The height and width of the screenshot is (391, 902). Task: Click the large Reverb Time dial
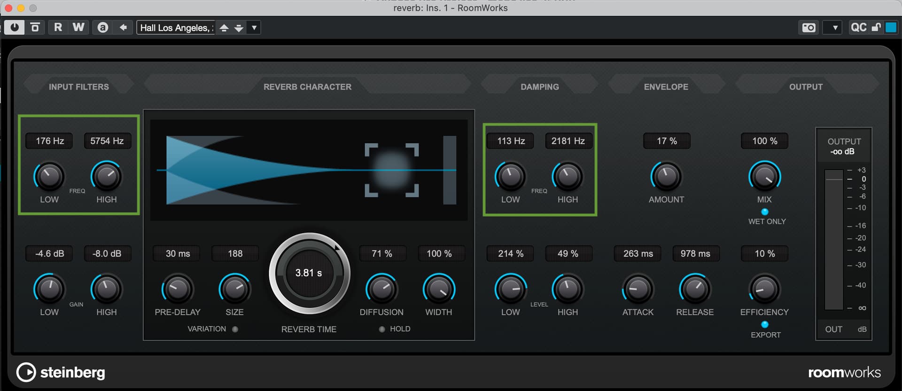pyautogui.click(x=309, y=273)
